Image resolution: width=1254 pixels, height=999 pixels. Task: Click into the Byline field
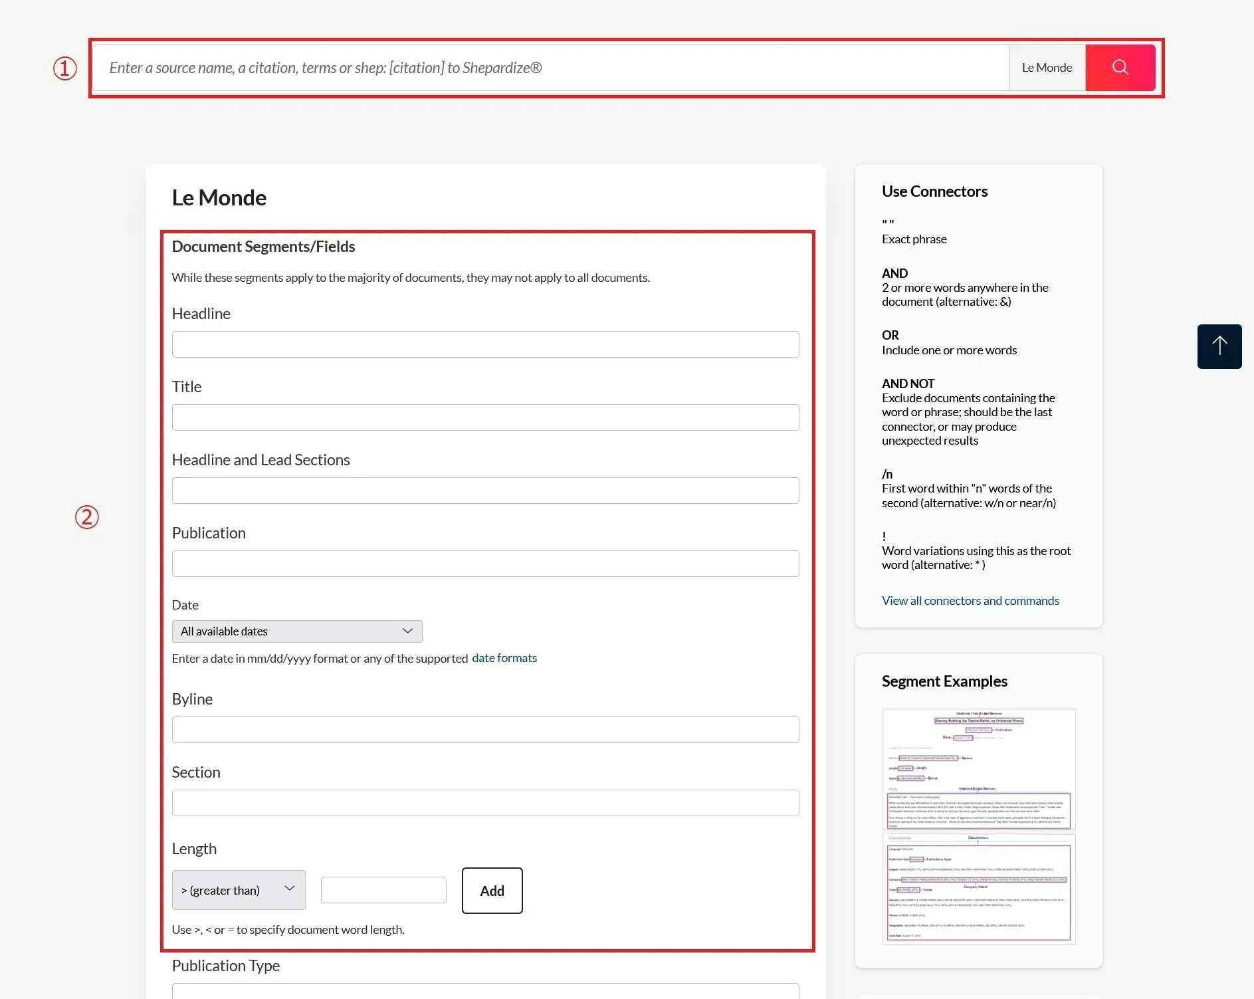tap(485, 730)
